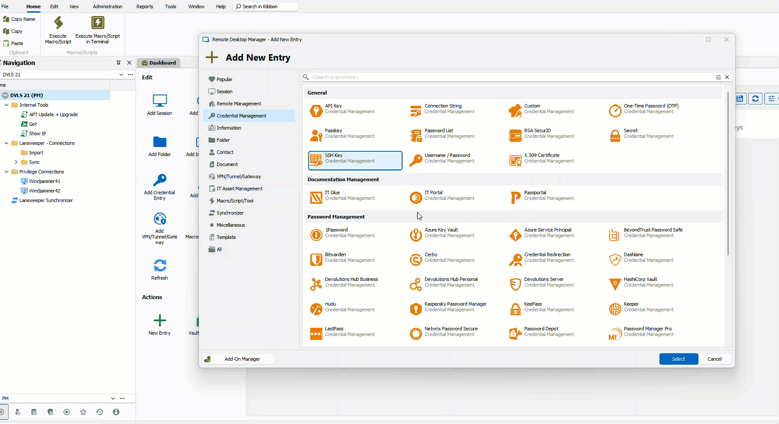Screen dimensions: 779x424
Task: Open search filter options in dialog
Action: coord(718,77)
